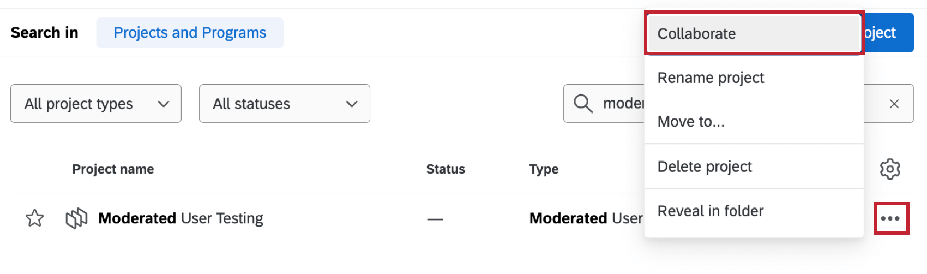Click the Type column header

click(x=544, y=169)
